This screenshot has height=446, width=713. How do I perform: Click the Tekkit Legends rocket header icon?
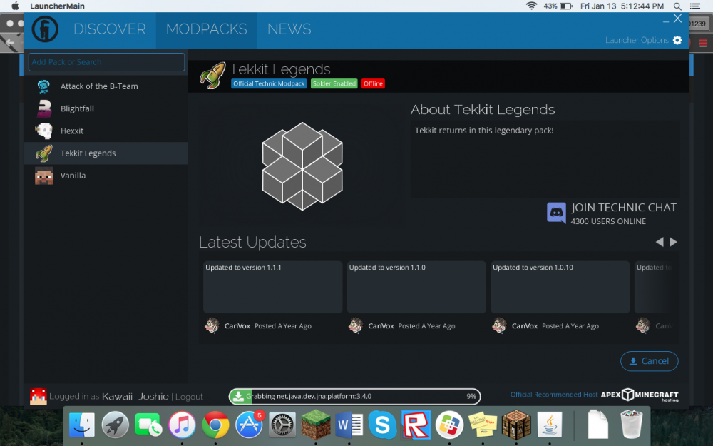click(212, 75)
